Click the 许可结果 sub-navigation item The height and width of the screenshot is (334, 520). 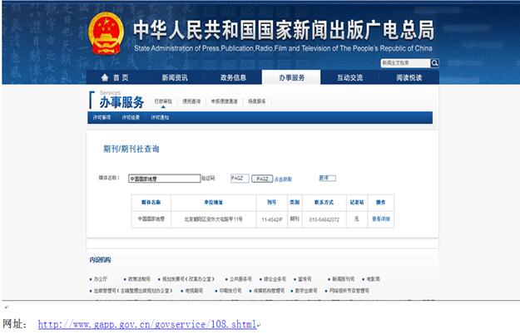tap(131, 118)
